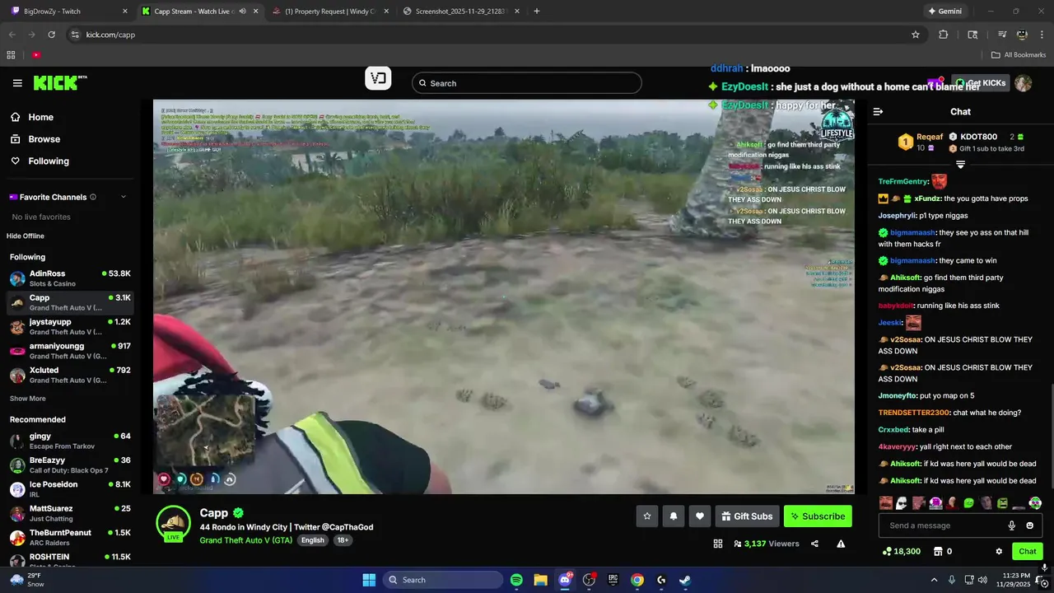
Task: Switch to BigDrowZy Twitch tab
Action: [70, 11]
